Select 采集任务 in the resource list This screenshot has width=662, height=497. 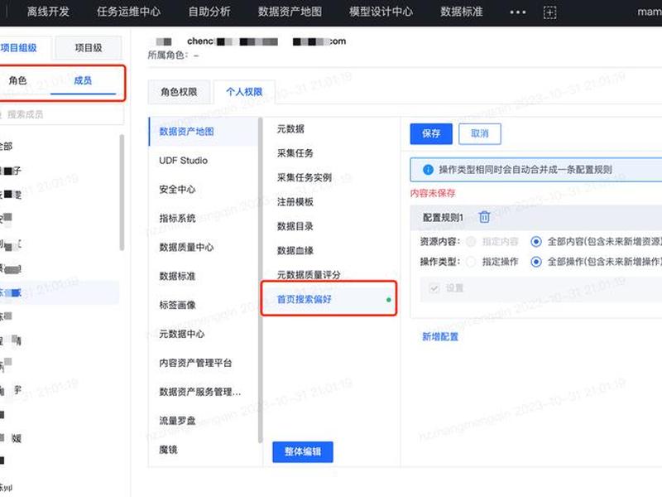[332, 153]
